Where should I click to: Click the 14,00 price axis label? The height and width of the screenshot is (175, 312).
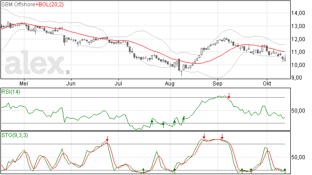[x=298, y=13]
